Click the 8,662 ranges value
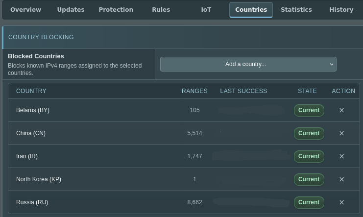 (x=194, y=202)
